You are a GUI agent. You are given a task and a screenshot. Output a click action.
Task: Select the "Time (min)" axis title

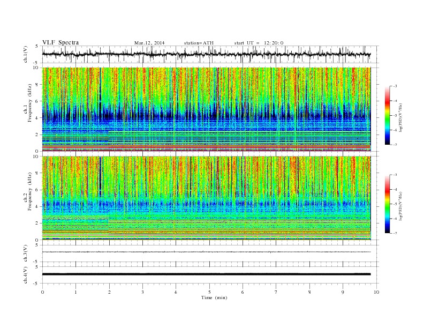click(x=214, y=297)
